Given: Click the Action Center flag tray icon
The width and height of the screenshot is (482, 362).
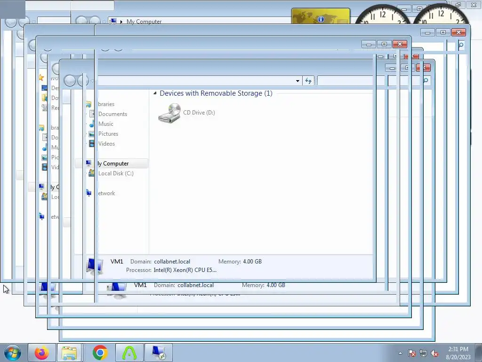Looking at the screenshot, I should (412, 353).
